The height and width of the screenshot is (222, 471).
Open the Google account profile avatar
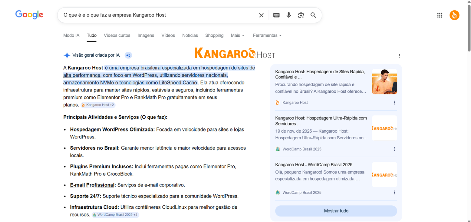(x=454, y=15)
